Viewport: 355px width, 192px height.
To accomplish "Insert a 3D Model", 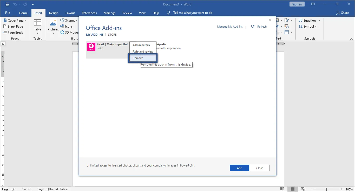I will 69,32.
